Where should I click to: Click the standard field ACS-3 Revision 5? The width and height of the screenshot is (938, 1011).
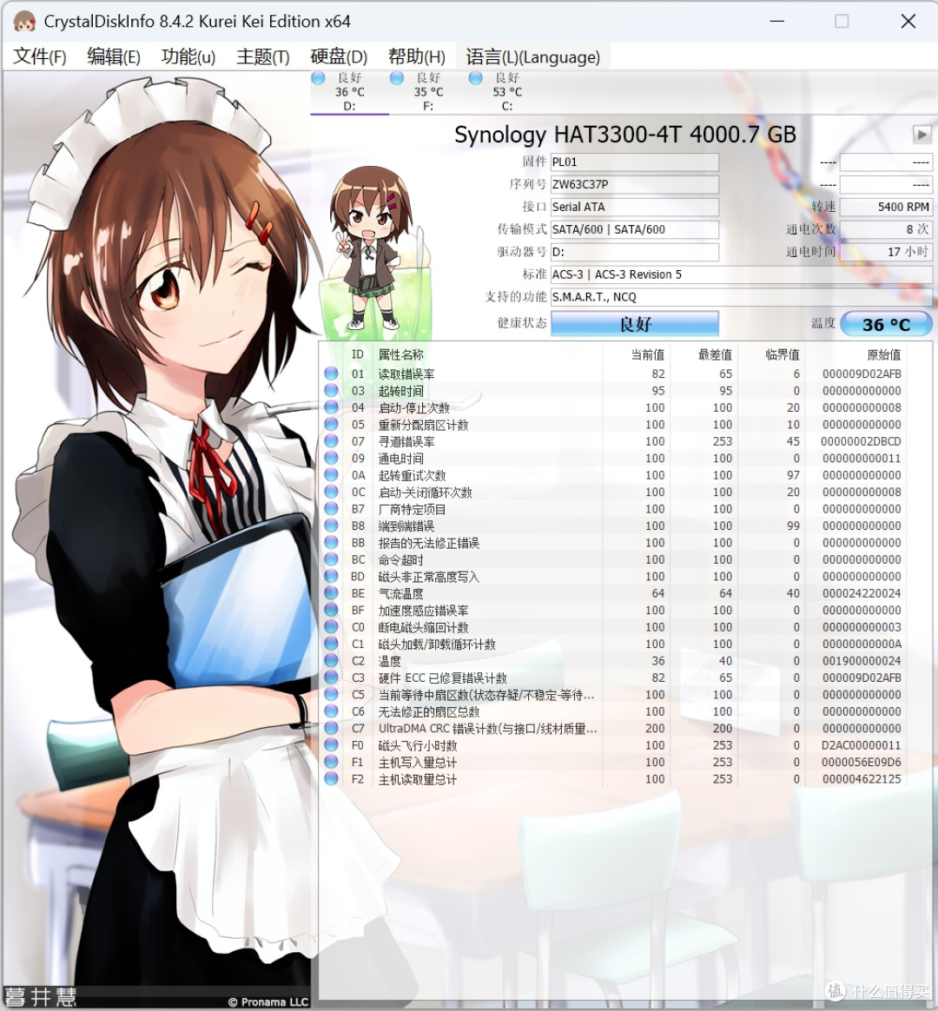tap(742, 274)
